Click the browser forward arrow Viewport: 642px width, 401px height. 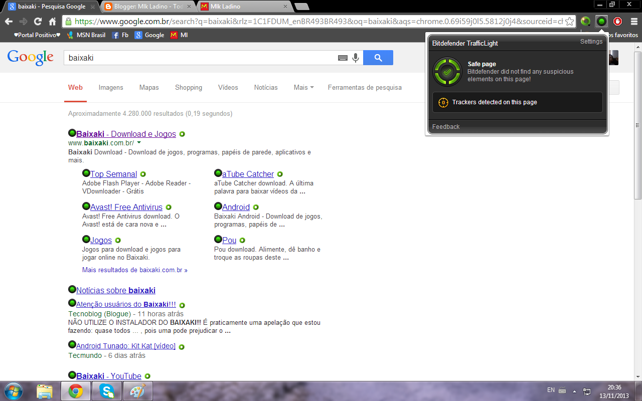(23, 22)
